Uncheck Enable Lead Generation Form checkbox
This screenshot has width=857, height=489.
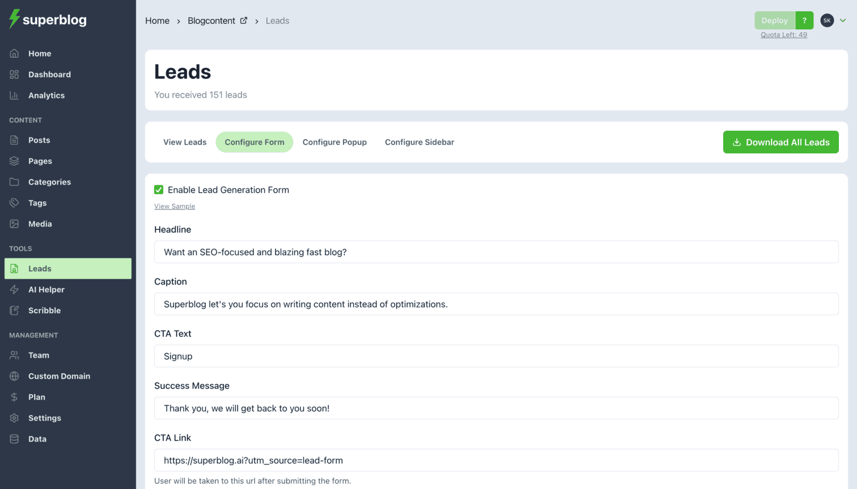click(x=159, y=190)
